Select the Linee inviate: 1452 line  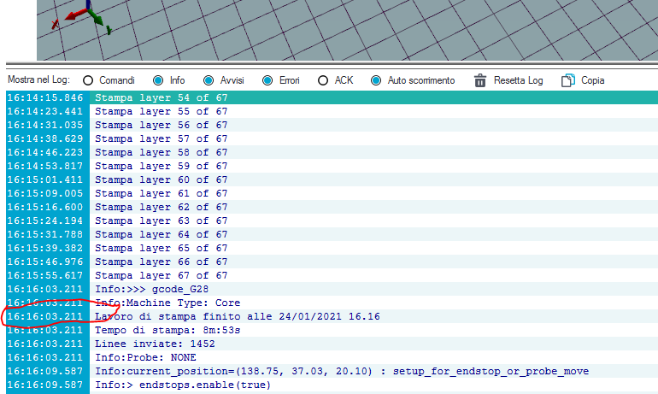(332, 344)
